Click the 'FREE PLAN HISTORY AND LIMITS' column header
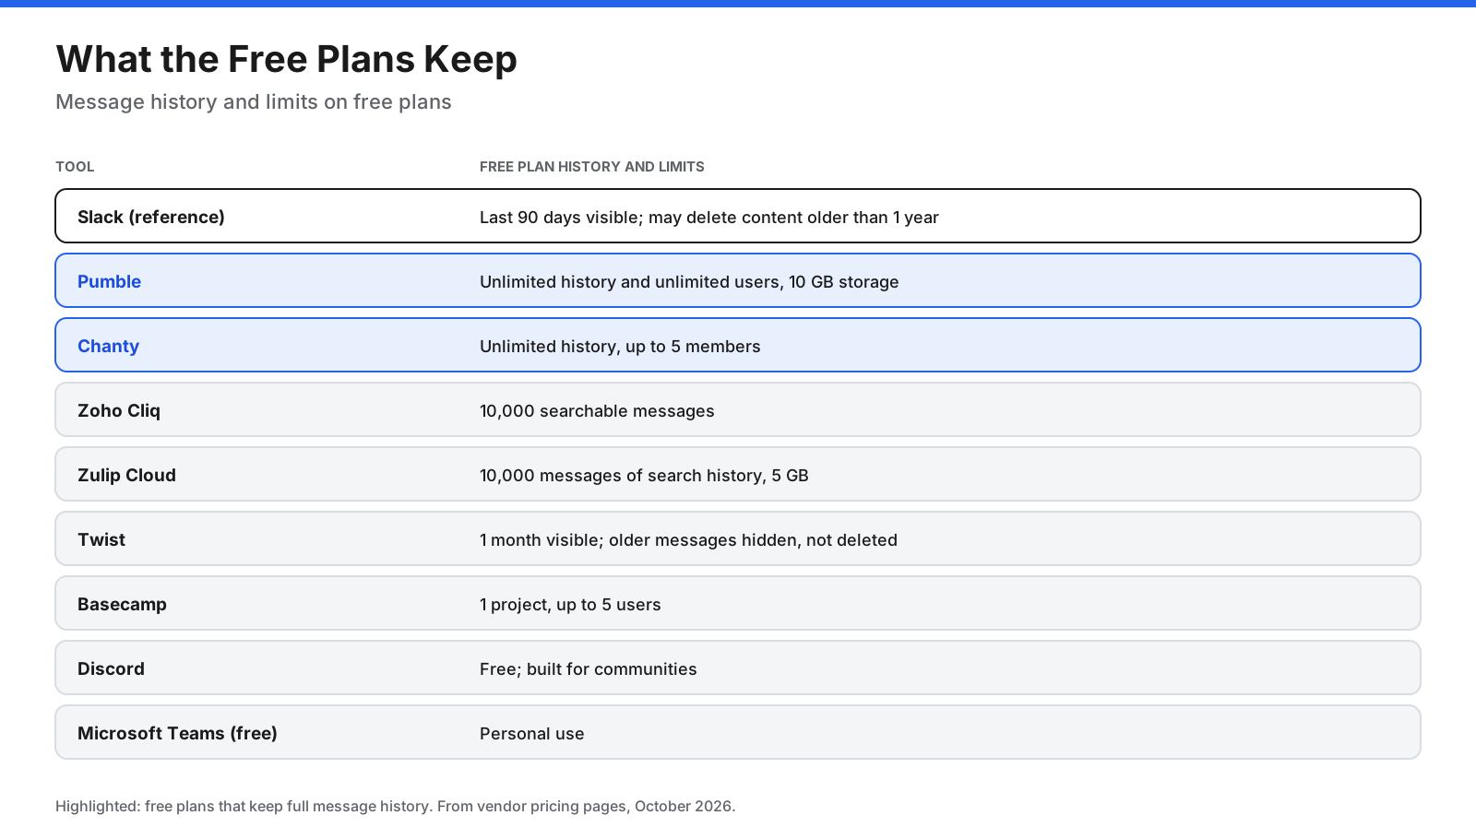The width and height of the screenshot is (1476, 839). pyautogui.click(x=591, y=167)
